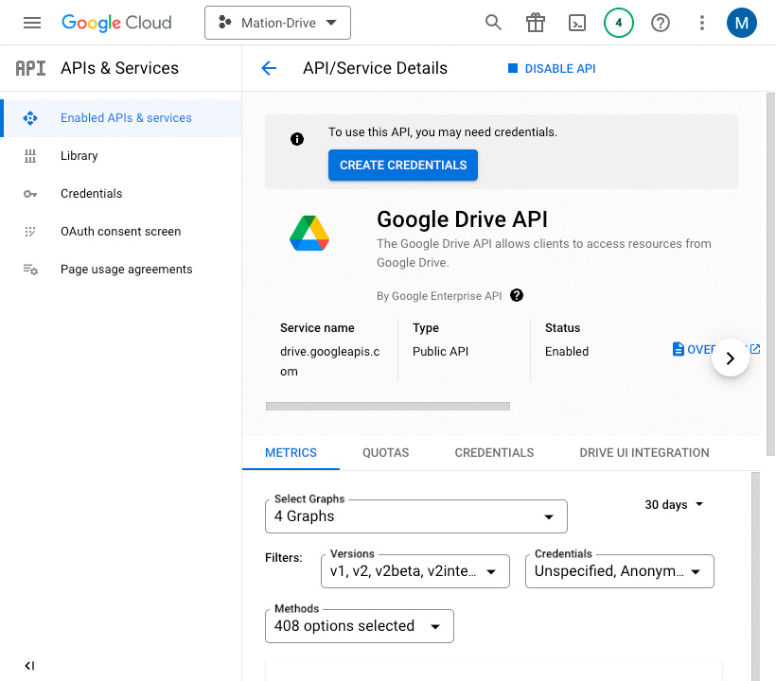776x681 pixels.
Task: Click the next chevron arrow in details row
Action: tap(730, 358)
